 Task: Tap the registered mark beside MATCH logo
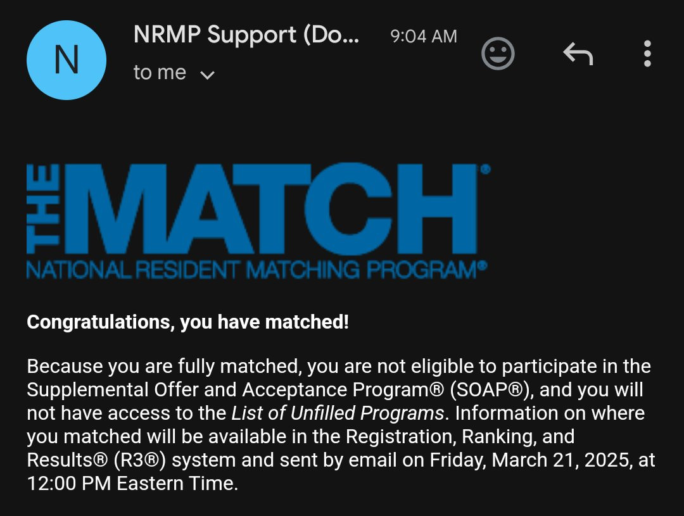(x=486, y=169)
